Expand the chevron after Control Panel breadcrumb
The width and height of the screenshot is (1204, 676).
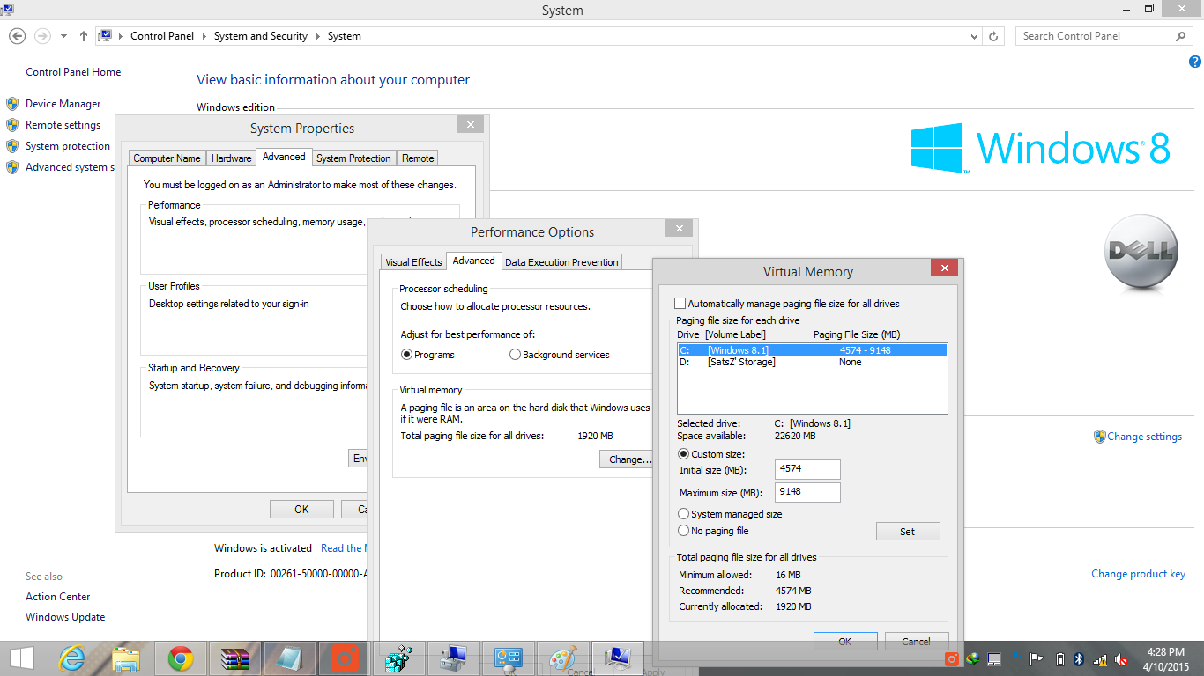(204, 36)
